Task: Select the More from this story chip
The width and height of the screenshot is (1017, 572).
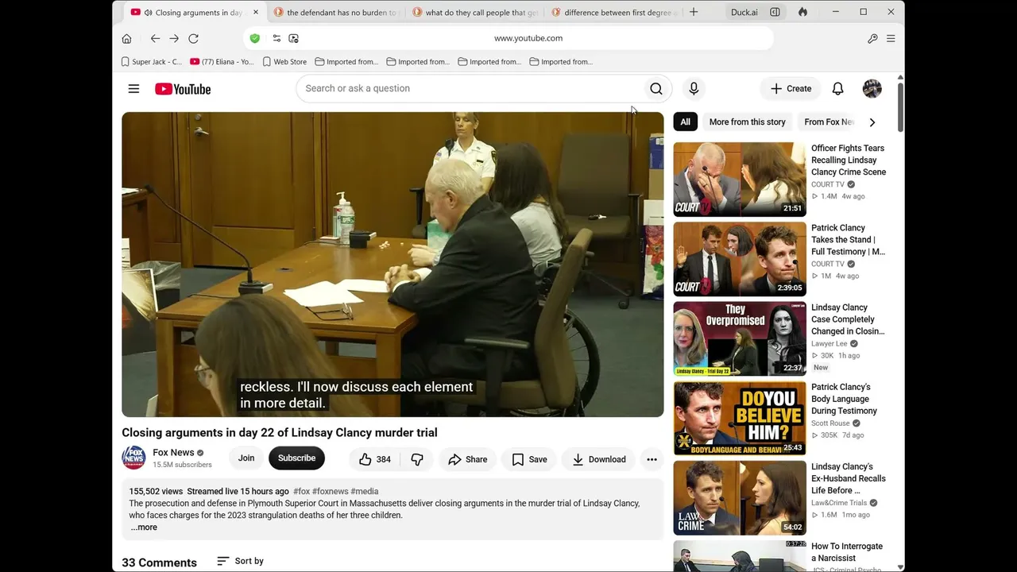Action: pyautogui.click(x=747, y=122)
